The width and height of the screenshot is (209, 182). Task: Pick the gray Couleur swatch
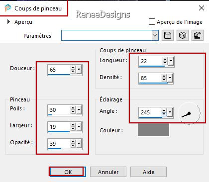pos(153,129)
